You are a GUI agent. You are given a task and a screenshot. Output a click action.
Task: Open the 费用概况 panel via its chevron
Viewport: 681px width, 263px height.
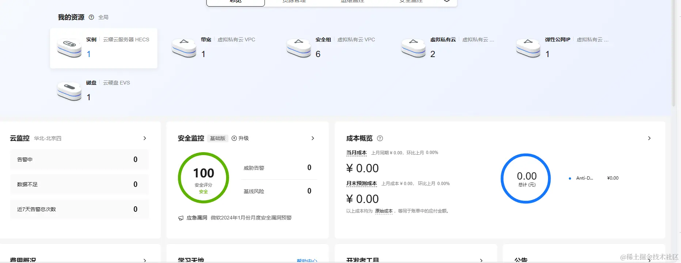pos(145,260)
